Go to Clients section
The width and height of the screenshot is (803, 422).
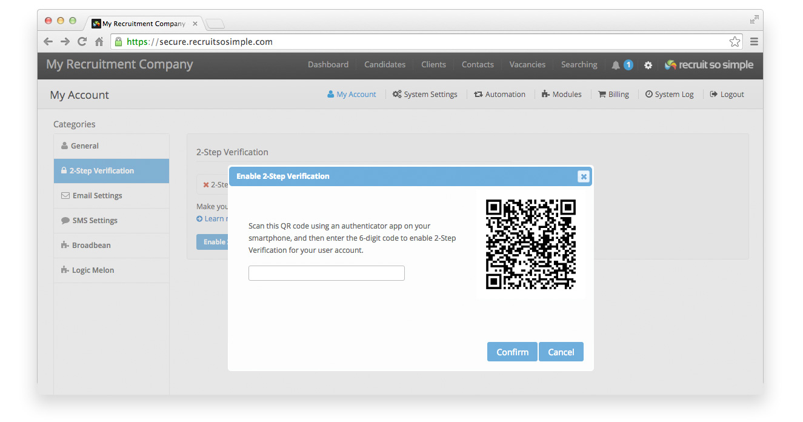pyautogui.click(x=433, y=64)
